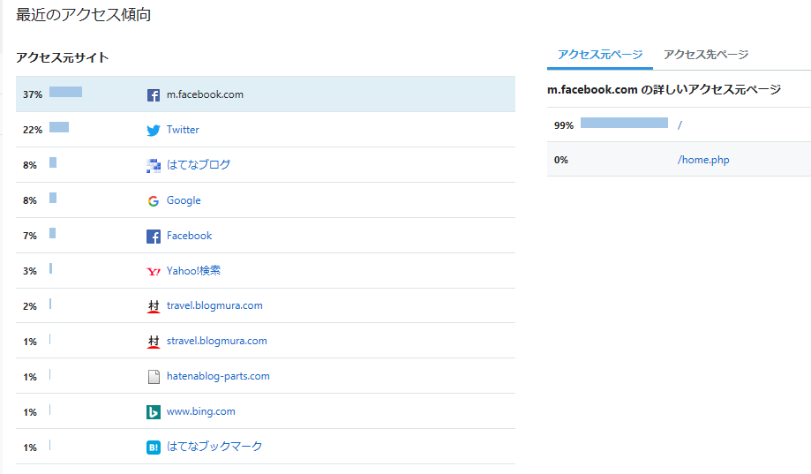The width and height of the screenshot is (811, 474).
Task: Click the はてなブログ site icon
Action: (153, 166)
